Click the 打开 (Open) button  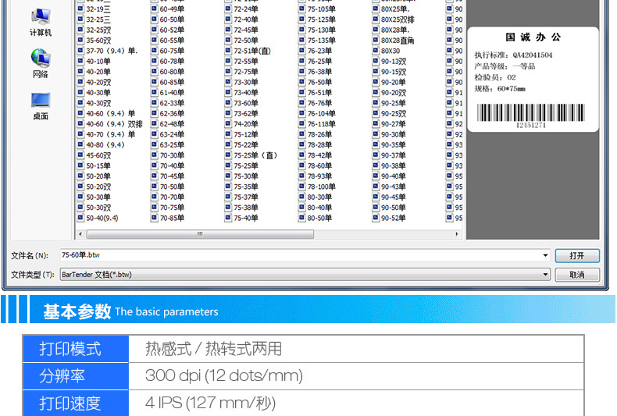(x=577, y=255)
